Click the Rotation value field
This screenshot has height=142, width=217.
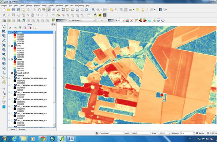[x=187, y=133]
